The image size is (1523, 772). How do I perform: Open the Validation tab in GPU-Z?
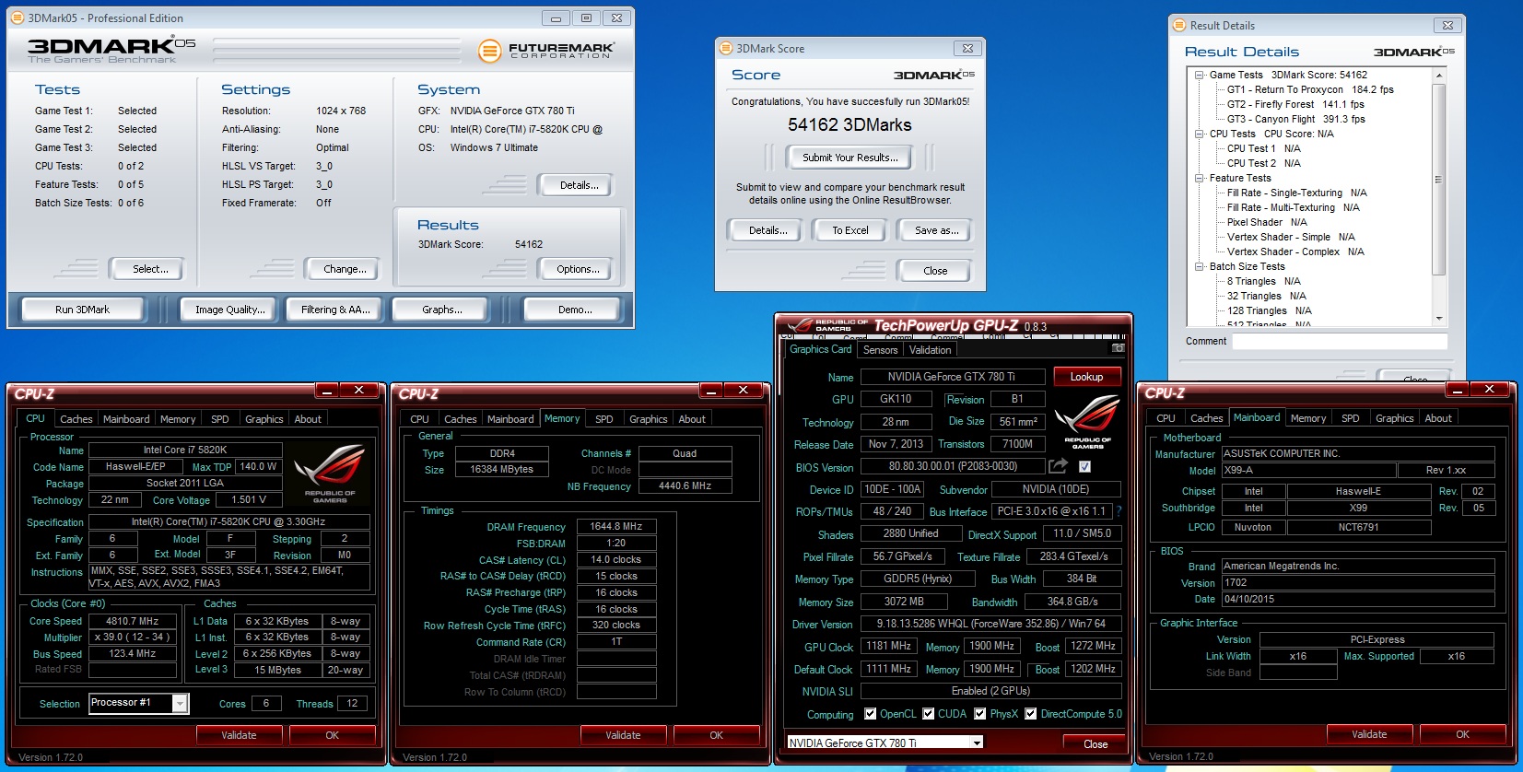930,350
